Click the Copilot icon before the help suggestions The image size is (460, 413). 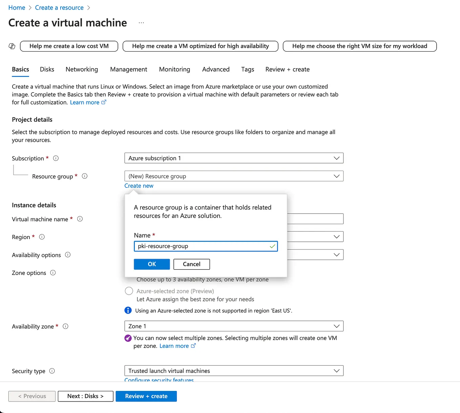point(12,46)
